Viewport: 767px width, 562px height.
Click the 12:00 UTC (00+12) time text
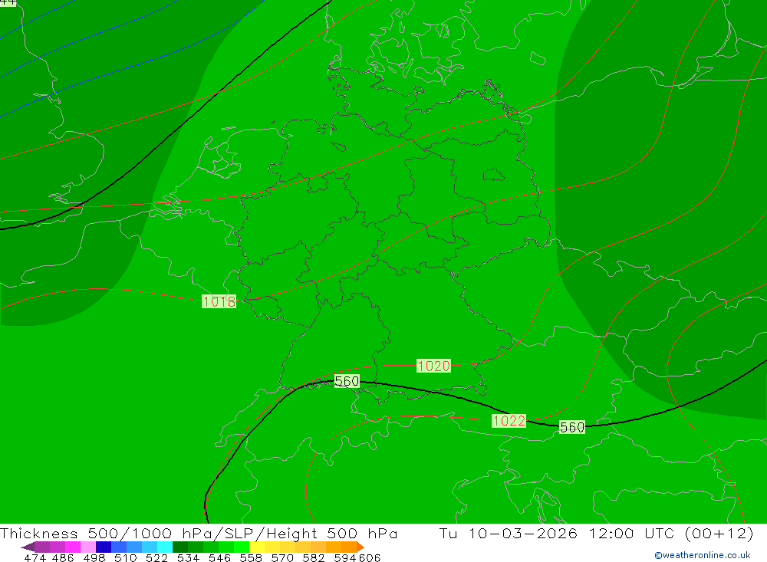tap(670, 533)
